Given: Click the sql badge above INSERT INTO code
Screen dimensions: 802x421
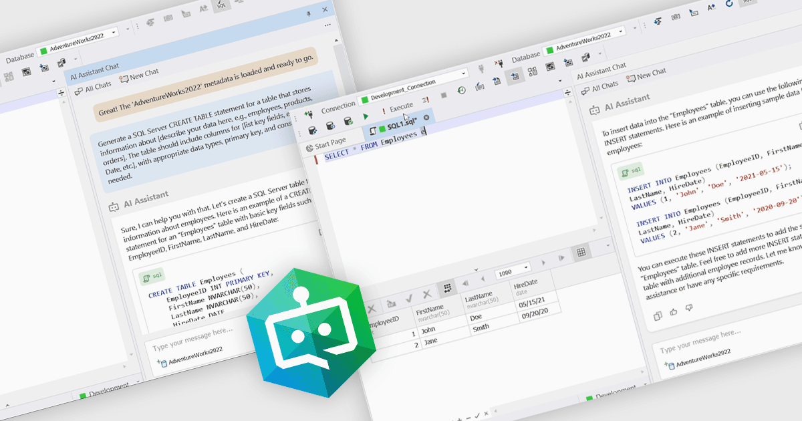Looking at the screenshot, I should (x=632, y=171).
